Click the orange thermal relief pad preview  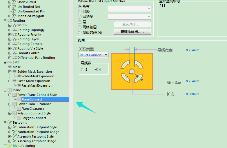pos(132,71)
